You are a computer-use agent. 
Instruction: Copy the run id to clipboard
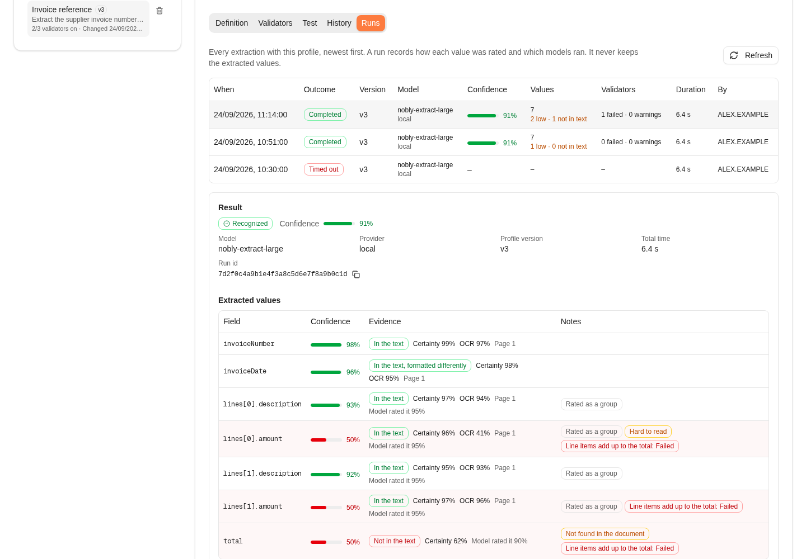[356, 274]
